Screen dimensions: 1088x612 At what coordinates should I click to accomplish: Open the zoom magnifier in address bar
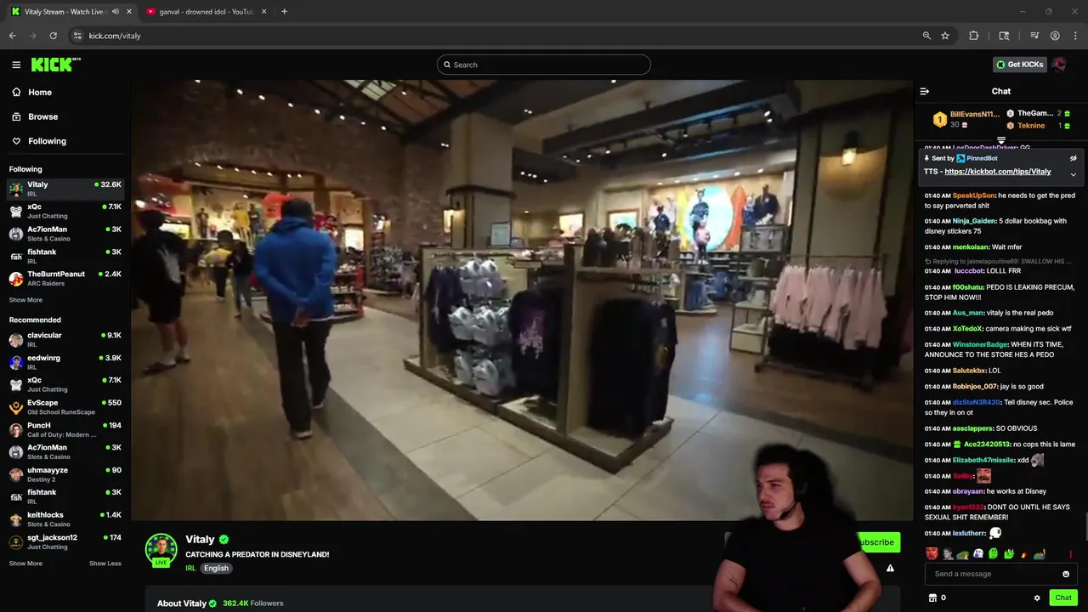pos(926,36)
